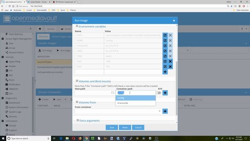The height and width of the screenshot is (141, 250).
Task: Add the Volumes from container entry
Action: coord(165,111)
